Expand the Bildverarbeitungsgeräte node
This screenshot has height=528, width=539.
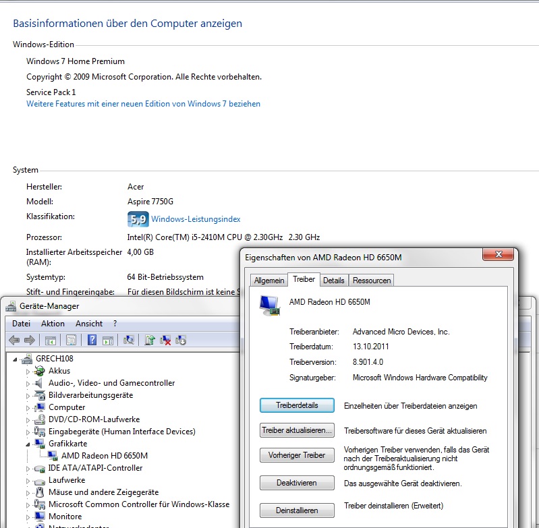click(28, 396)
